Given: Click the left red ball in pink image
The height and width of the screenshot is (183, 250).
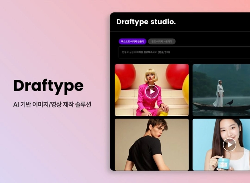Looking at the screenshot, I should [125, 76].
